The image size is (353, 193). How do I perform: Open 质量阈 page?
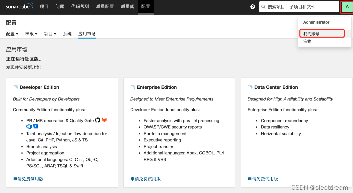point(127,7)
